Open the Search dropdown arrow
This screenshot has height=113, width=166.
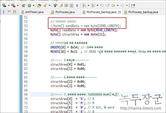pos(49,6)
